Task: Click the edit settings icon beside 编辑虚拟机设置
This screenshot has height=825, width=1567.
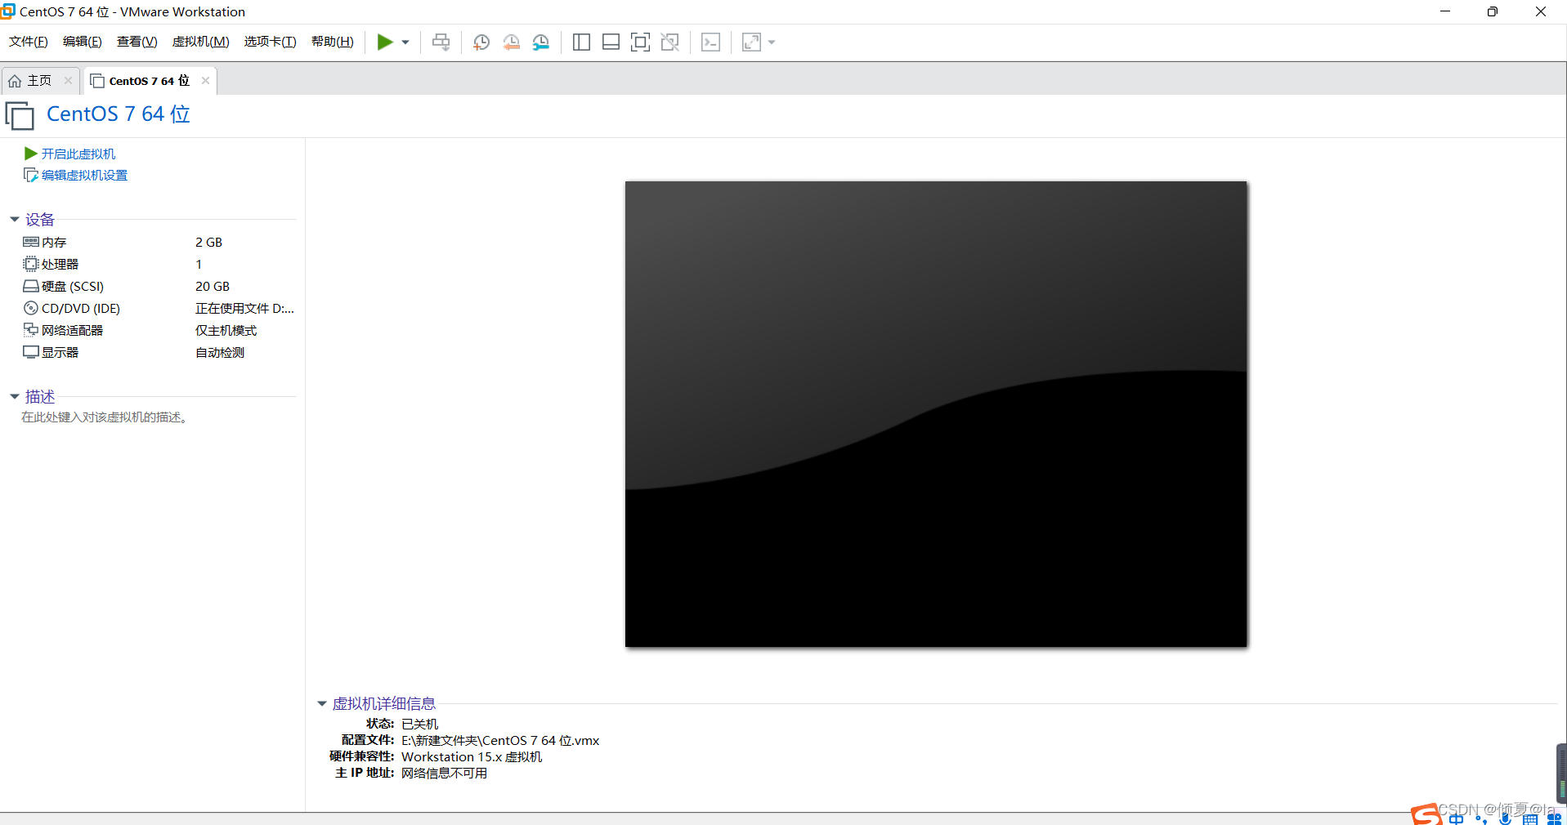Action: coord(31,175)
